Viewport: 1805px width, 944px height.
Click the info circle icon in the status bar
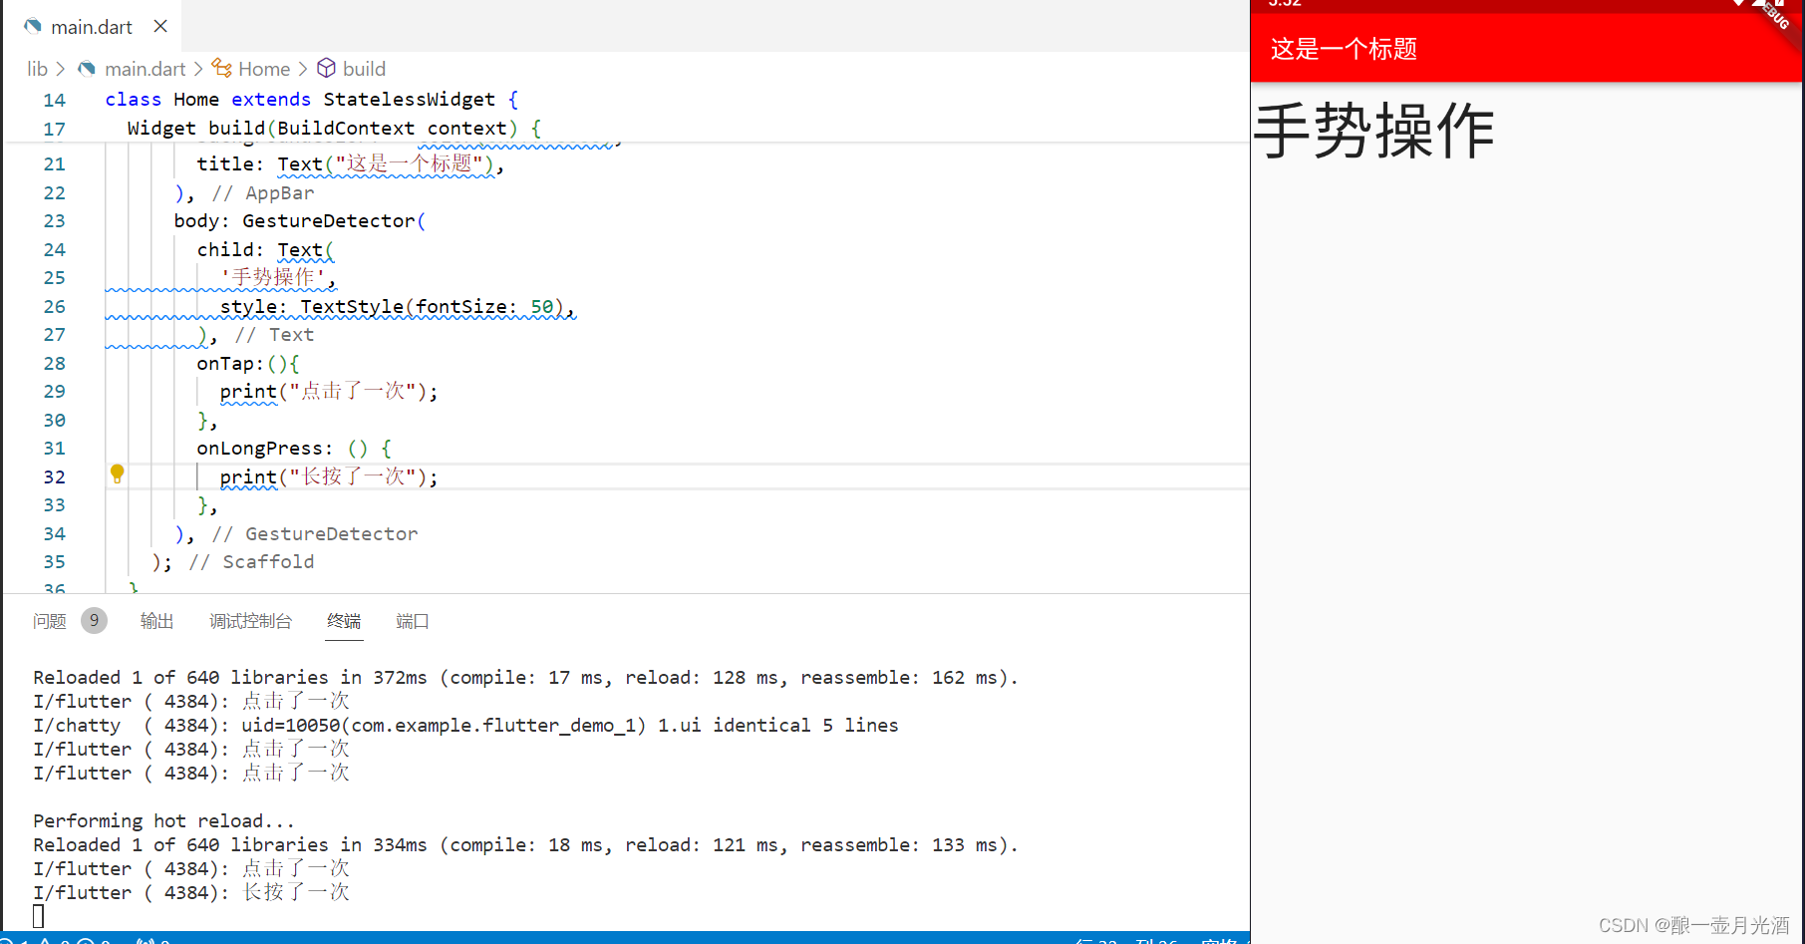click(x=88, y=940)
